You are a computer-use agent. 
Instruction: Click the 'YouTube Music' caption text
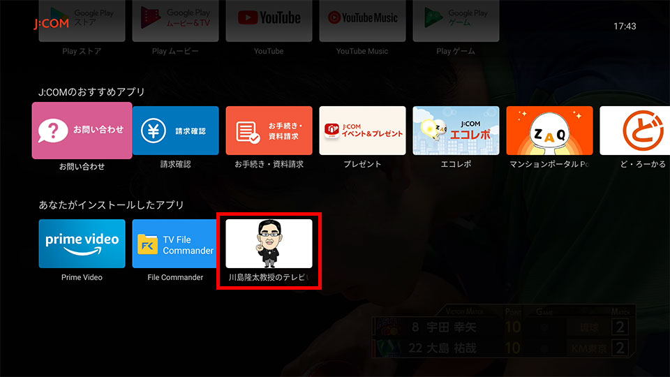click(x=362, y=51)
